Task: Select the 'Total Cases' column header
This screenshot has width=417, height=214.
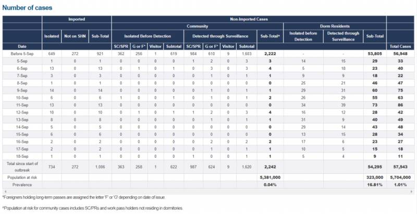Action: (401, 47)
